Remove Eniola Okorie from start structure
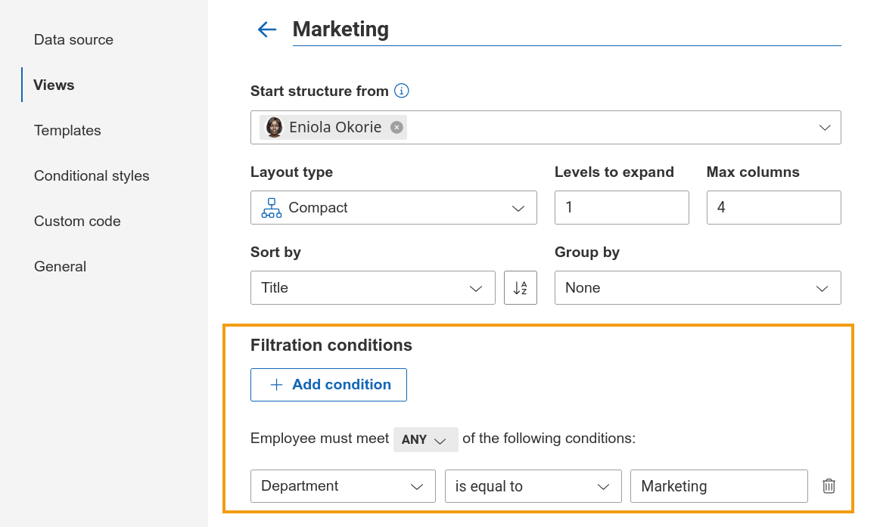 [396, 127]
